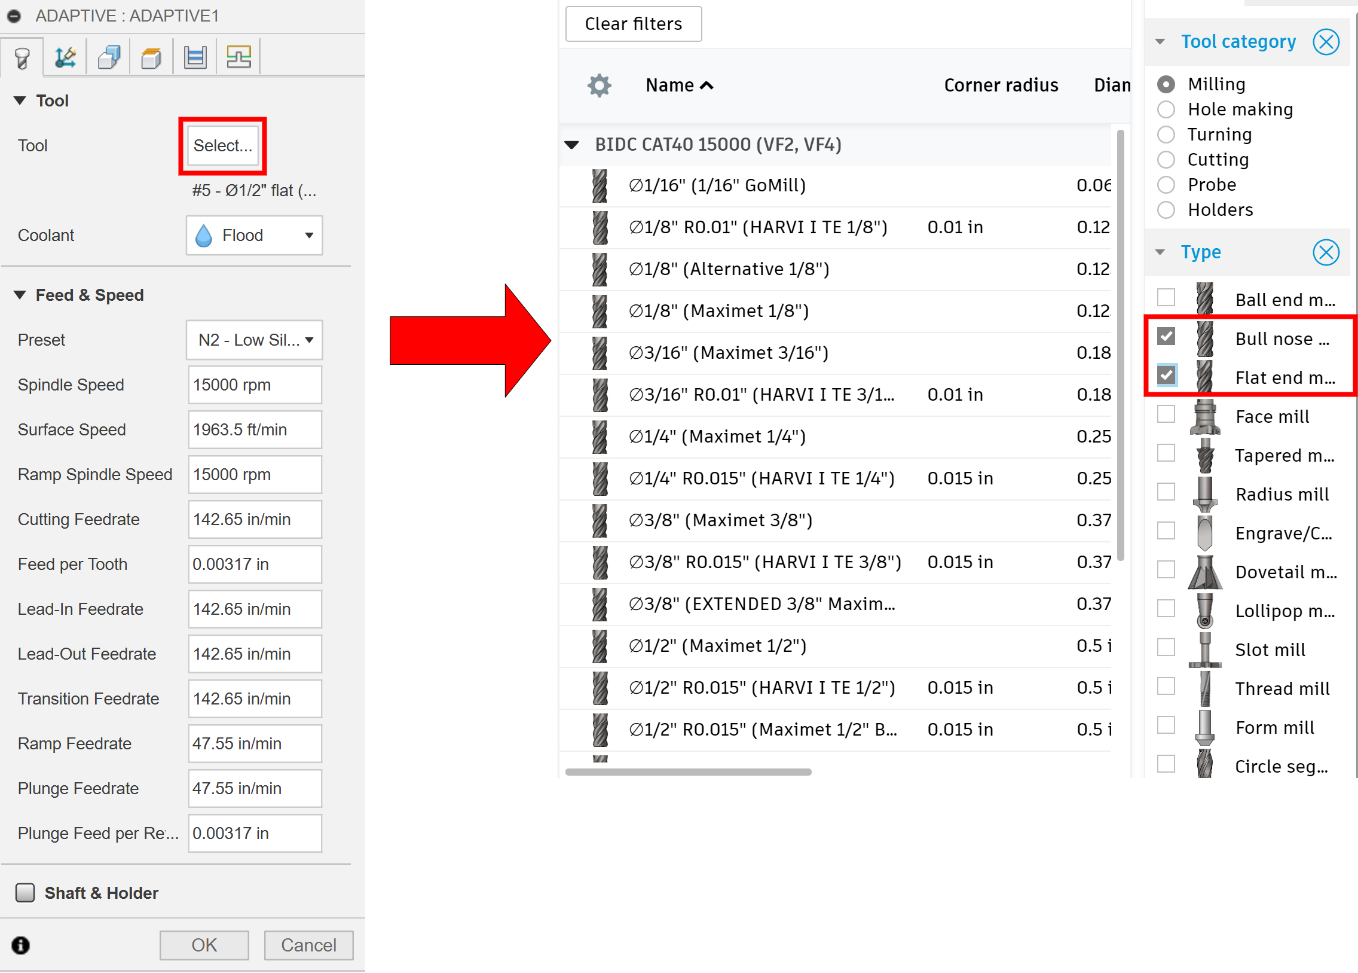
Task: Click the horizontal scrollbar under tool list
Action: (x=688, y=771)
